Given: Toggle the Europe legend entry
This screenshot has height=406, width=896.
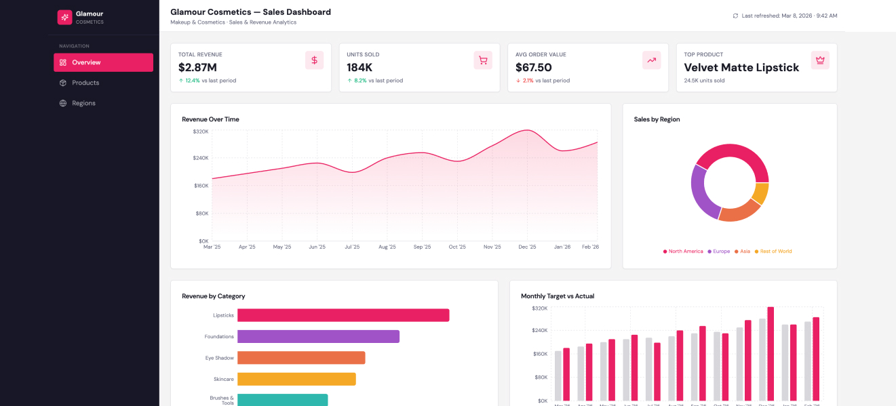Looking at the screenshot, I should click(x=718, y=251).
